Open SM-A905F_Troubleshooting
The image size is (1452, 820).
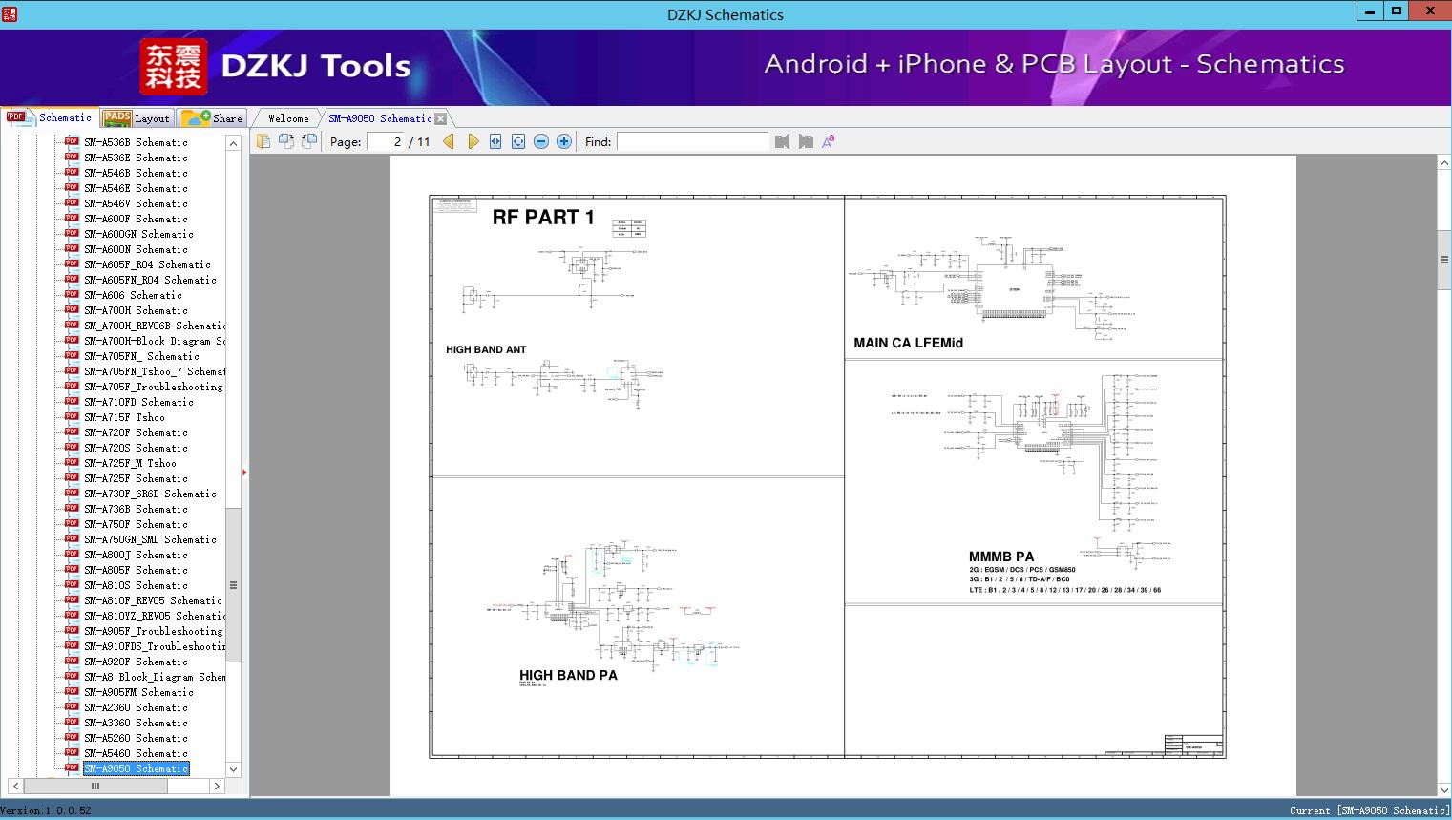pyautogui.click(x=153, y=631)
